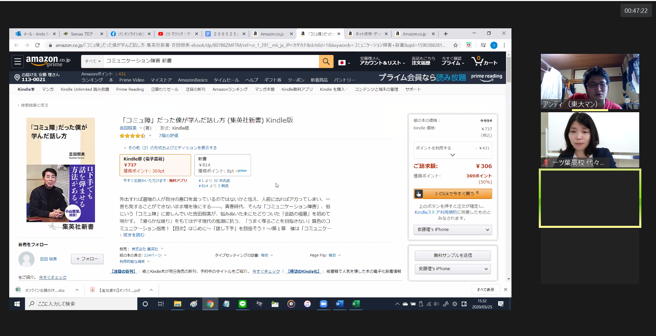Open a new Chrome tab
Screen dimensions: 656x336
[x=446, y=34]
